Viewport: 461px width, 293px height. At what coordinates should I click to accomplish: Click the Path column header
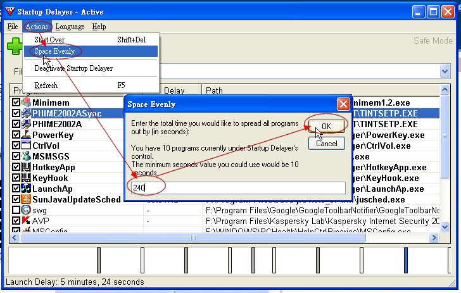[320, 90]
